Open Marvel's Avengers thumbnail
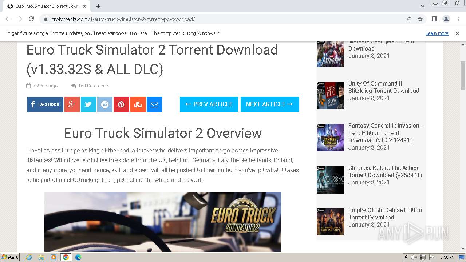The width and height of the screenshot is (466, 262). (x=330, y=54)
